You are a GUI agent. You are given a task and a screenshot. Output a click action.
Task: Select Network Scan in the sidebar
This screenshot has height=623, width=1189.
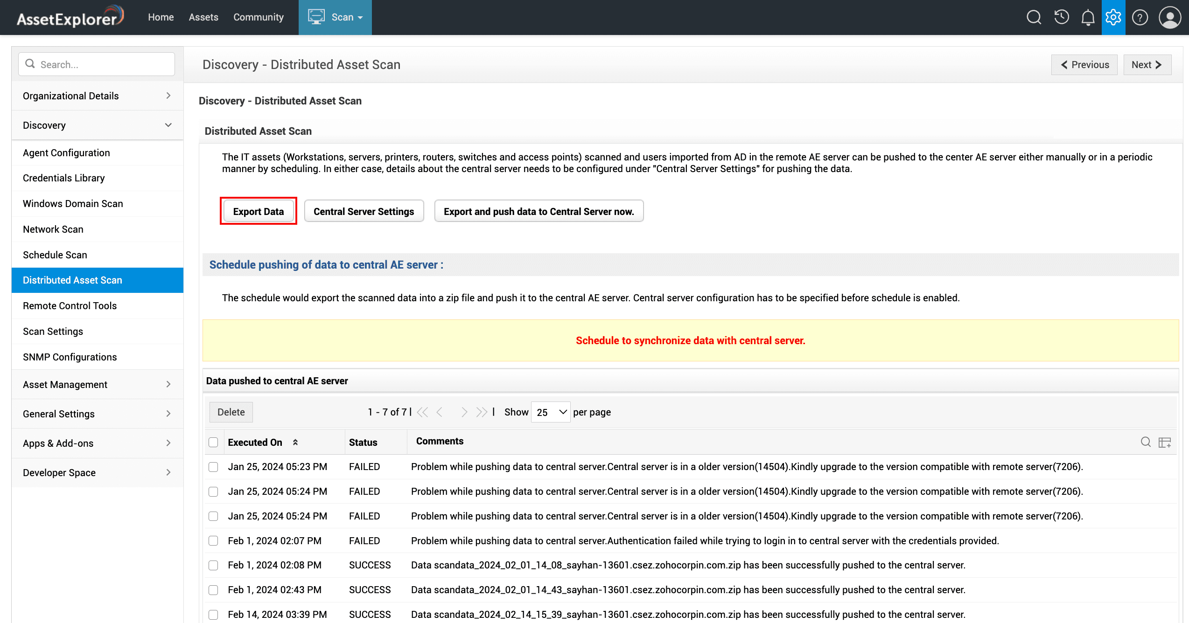coord(53,229)
